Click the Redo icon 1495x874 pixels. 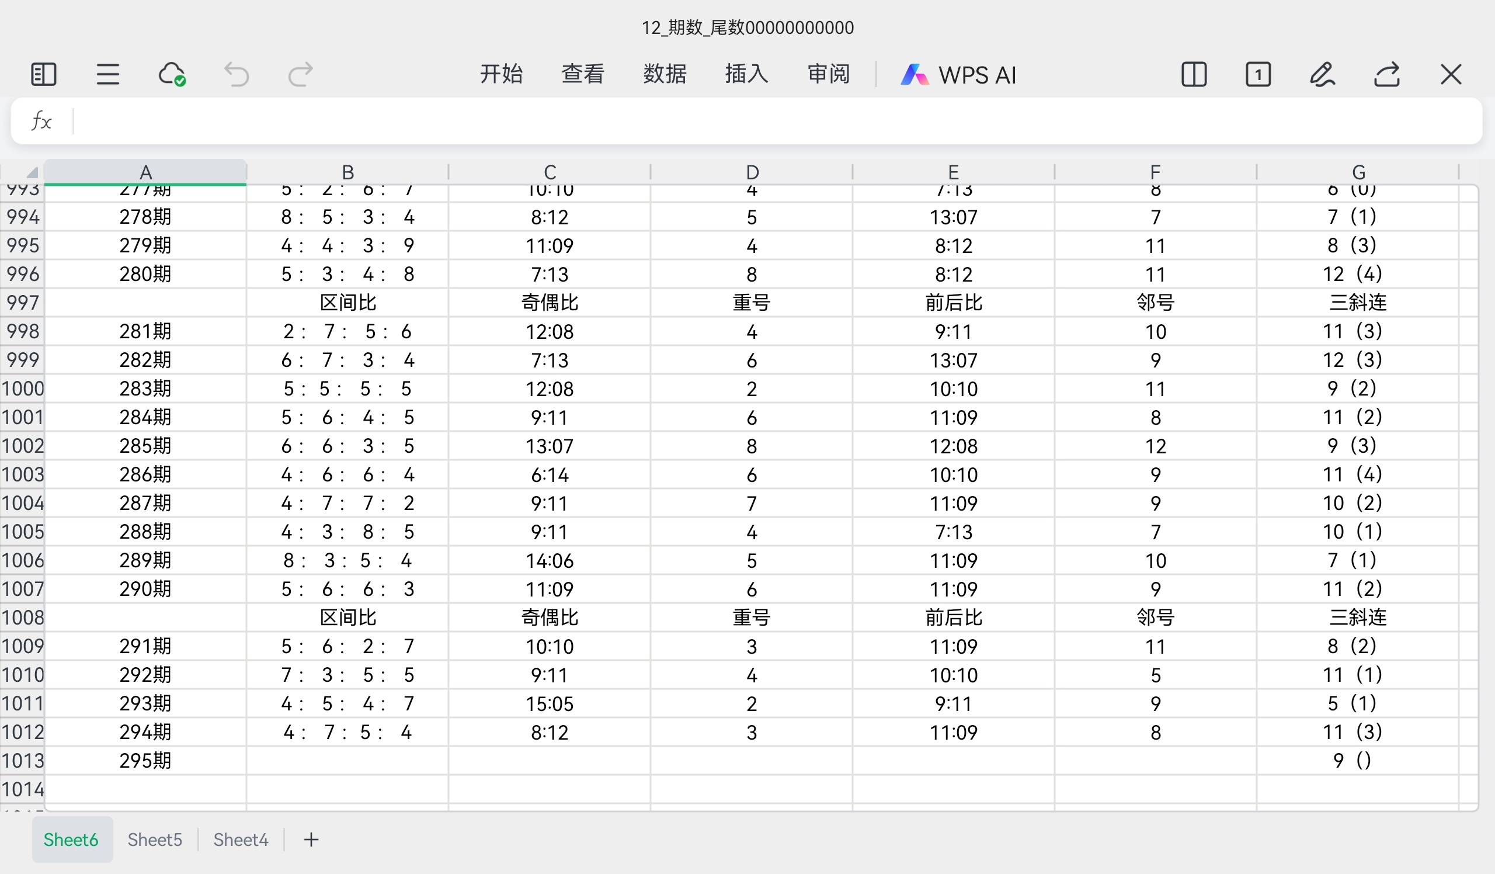[300, 74]
